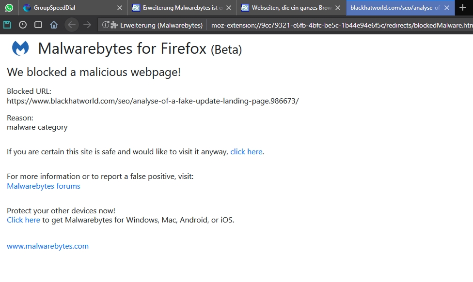Click the Malwarebytes logo on the page
This screenshot has height=282, width=473.
tap(20, 48)
